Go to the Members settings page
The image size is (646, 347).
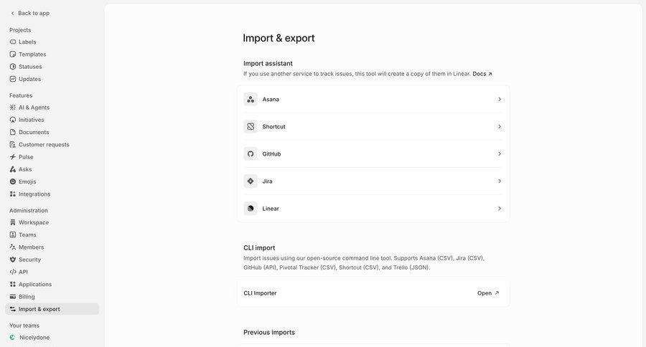(52, 247)
